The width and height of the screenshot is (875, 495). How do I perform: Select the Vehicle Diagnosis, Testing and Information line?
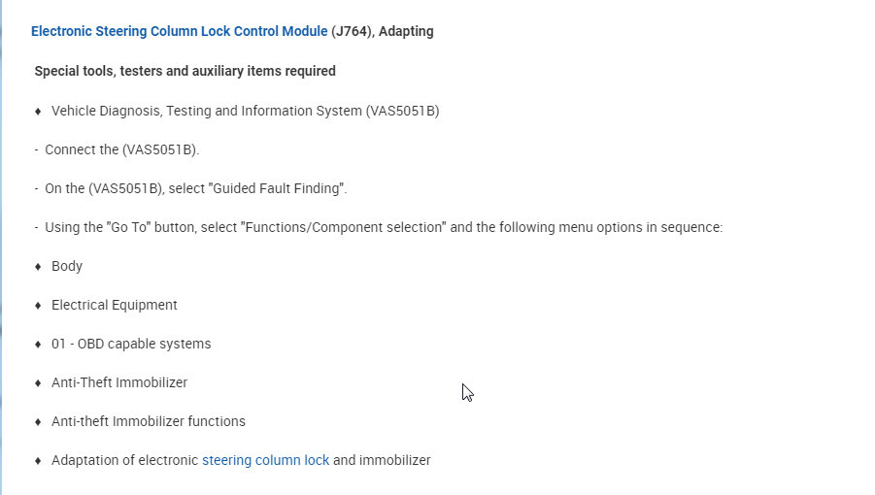pyautogui.click(x=245, y=111)
